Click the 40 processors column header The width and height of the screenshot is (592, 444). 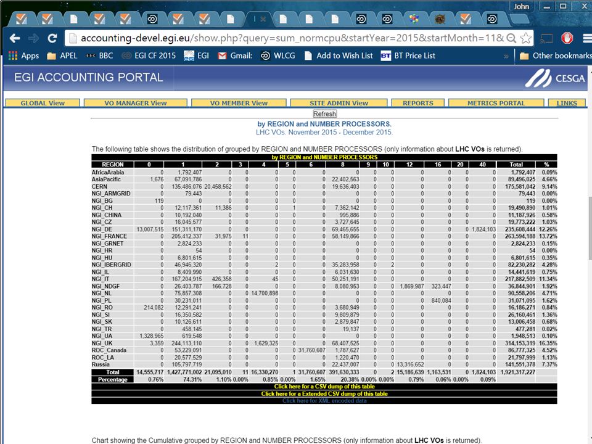482,164
